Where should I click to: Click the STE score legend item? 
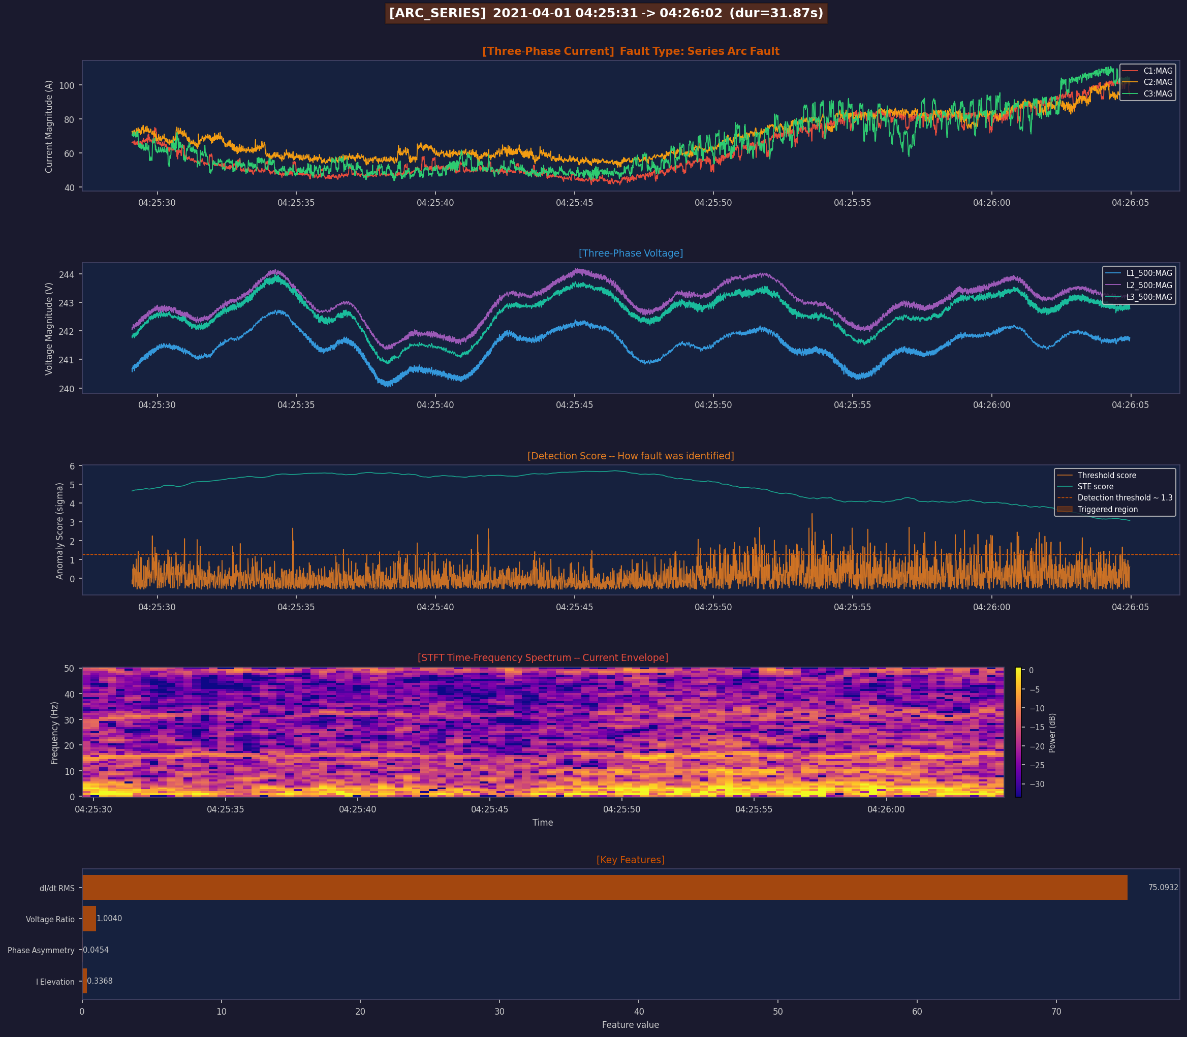click(1095, 487)
